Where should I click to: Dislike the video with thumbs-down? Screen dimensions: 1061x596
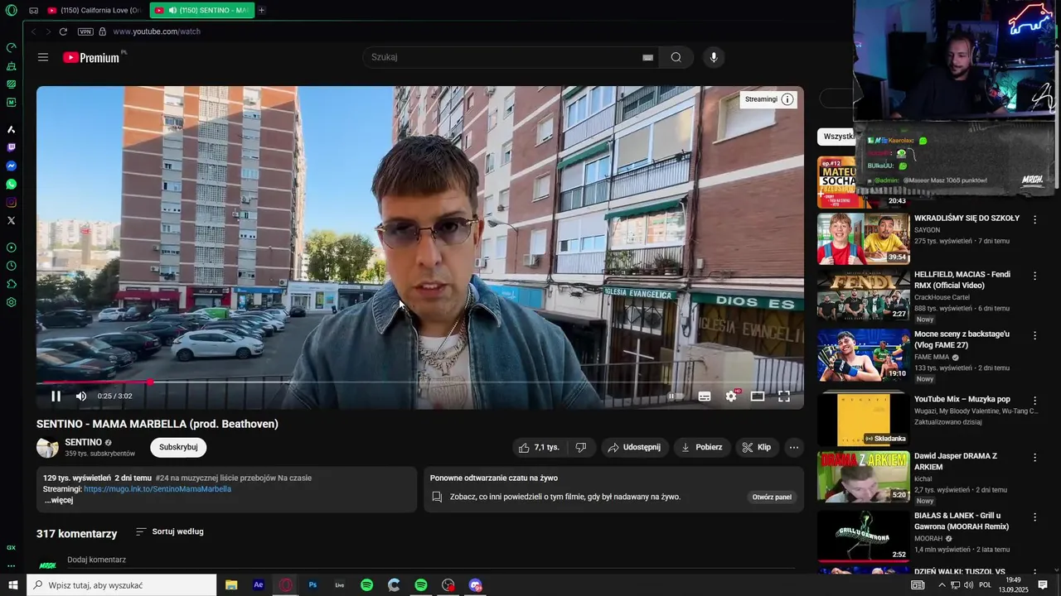click(x=581, y=448)
